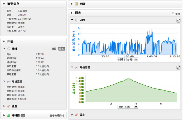Enable the 平均 checkbox
This screenshot has height=120, width=183.
(173, 14)
